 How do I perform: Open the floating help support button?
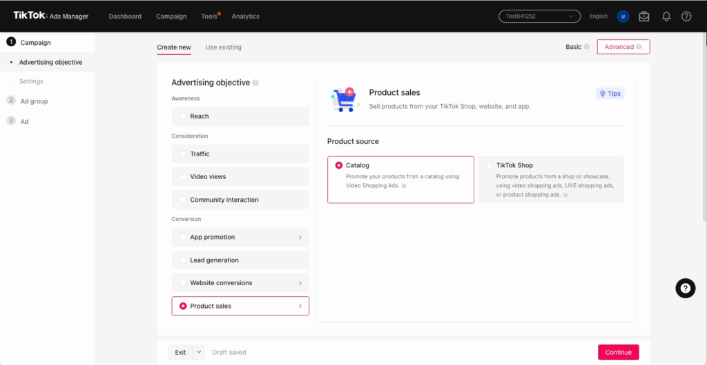685,289
